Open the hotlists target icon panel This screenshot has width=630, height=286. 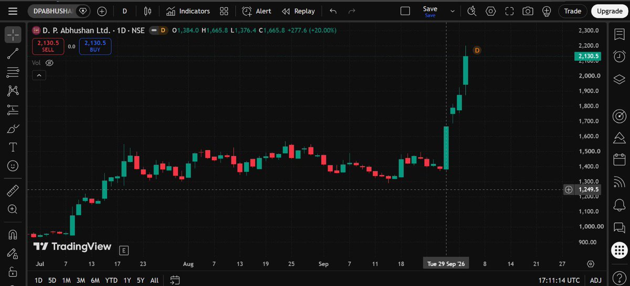tap(619, 115)
